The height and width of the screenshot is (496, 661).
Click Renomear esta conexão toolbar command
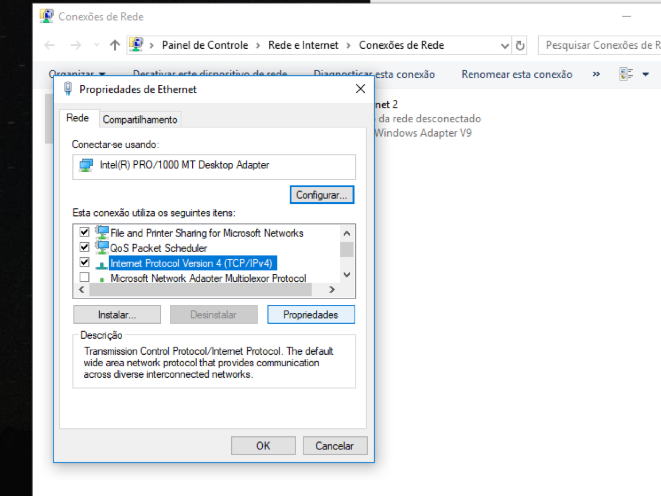tap(517, 74)
